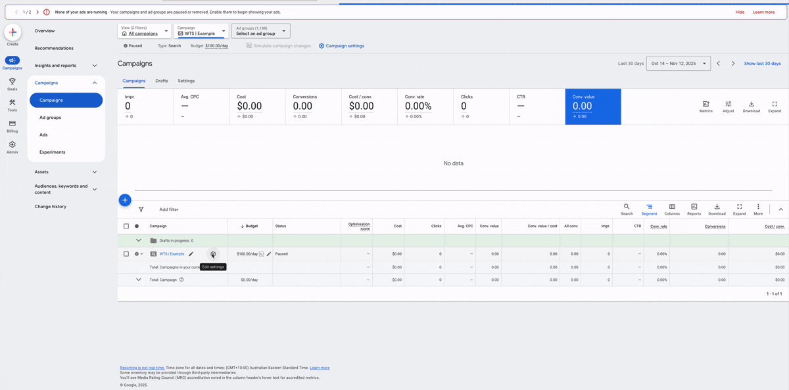The image size is (789, 390).
Task: Check the WTS | Example campaign checkbox
Action: [x=126, y=254]
